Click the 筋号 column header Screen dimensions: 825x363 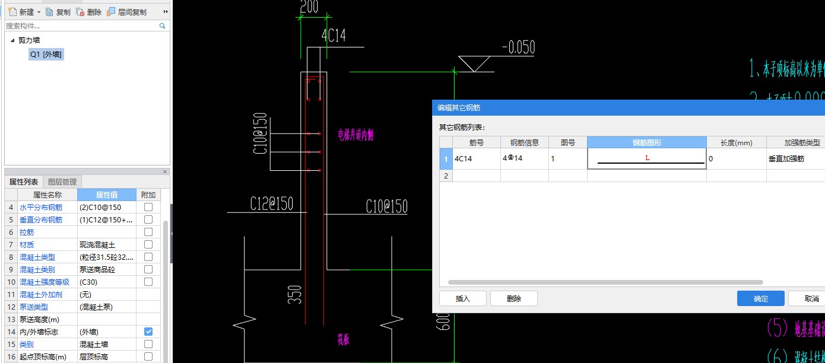click(477, 142)
